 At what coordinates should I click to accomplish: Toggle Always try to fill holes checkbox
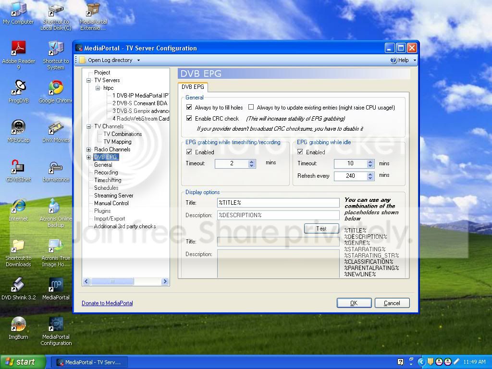[x=189, y=107]
